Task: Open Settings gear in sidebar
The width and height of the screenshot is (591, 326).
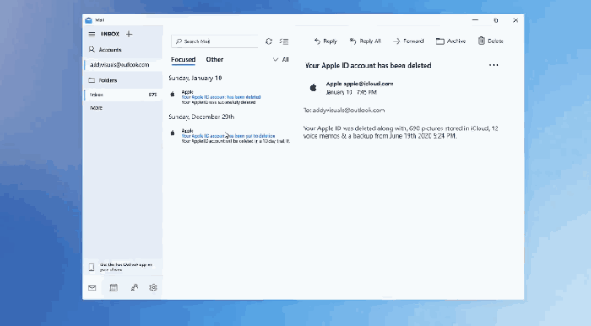Action: (153, 287)
